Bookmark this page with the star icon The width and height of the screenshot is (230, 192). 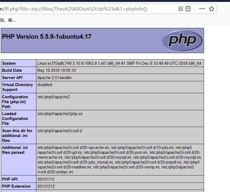212,9
